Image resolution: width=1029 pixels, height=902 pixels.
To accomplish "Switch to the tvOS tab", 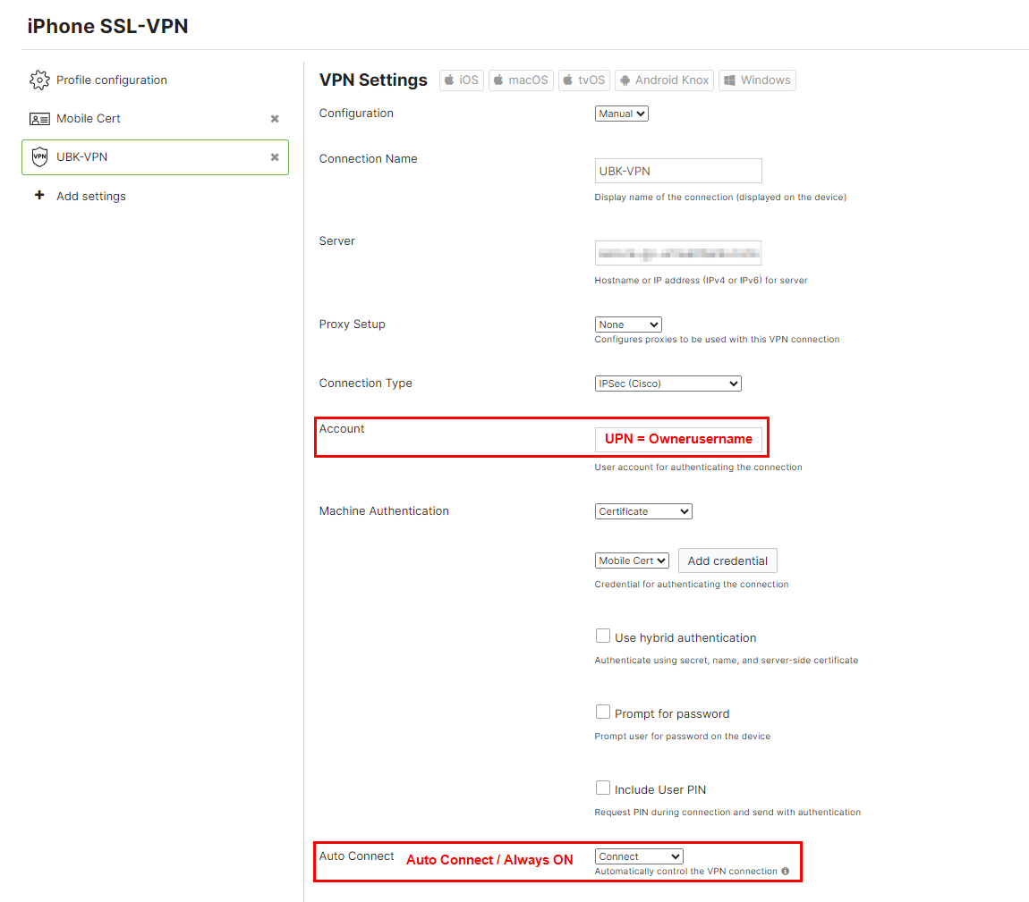I will [x=583, y=80].
